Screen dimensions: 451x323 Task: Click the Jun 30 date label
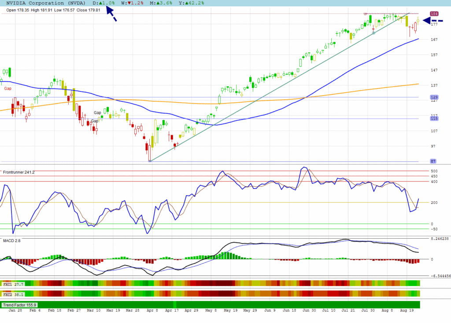pyautogui.click(x=309, y=310)
